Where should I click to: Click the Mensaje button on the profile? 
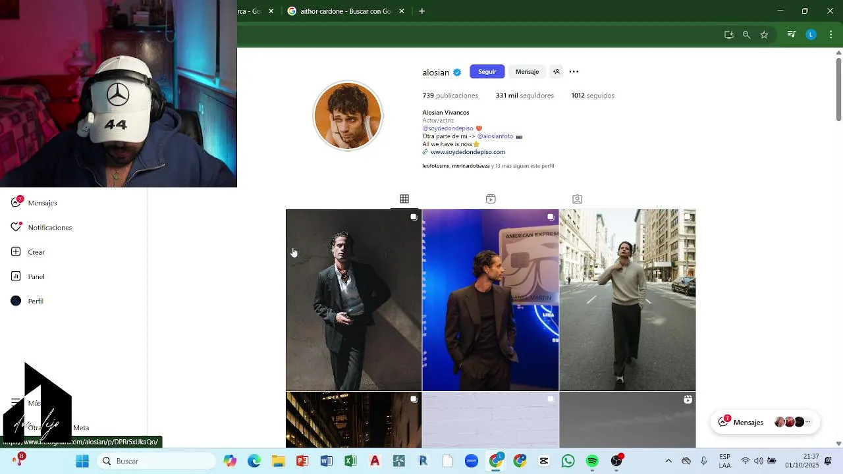527,72
